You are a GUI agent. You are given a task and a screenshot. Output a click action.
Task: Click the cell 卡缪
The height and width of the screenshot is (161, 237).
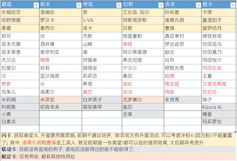click(x=219, y=12)
